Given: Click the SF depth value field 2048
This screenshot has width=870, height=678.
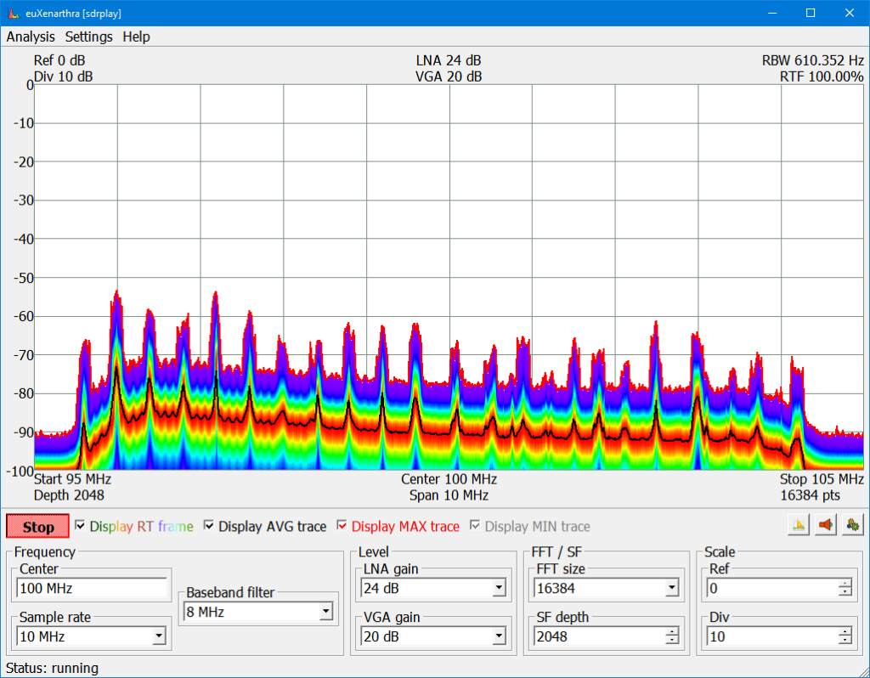Looking at the screenshot, I should coord(599,636).
